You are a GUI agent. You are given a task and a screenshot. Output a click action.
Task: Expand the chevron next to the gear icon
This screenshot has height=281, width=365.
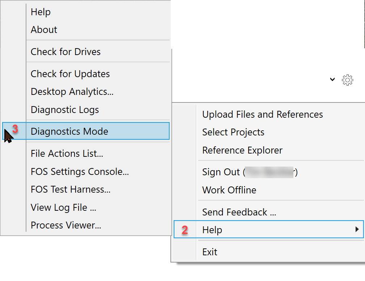tap(332, 80)
